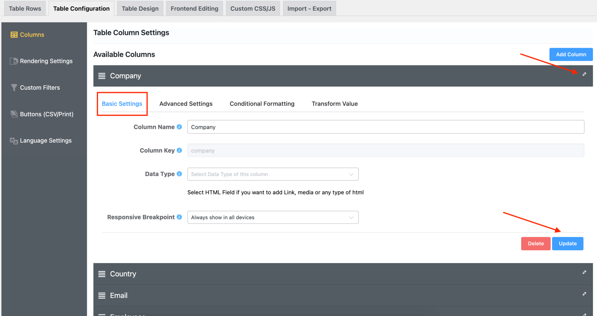Expand the Country column settings
The image size is (597, 316).
[123, 274]
